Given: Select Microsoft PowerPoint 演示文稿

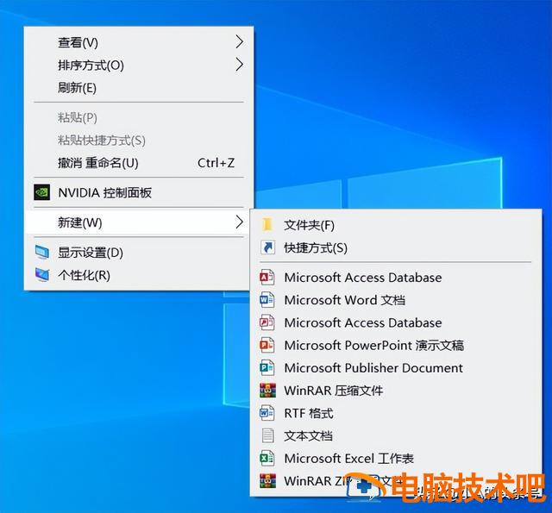Looking at the screenshot, I should 396,345.
